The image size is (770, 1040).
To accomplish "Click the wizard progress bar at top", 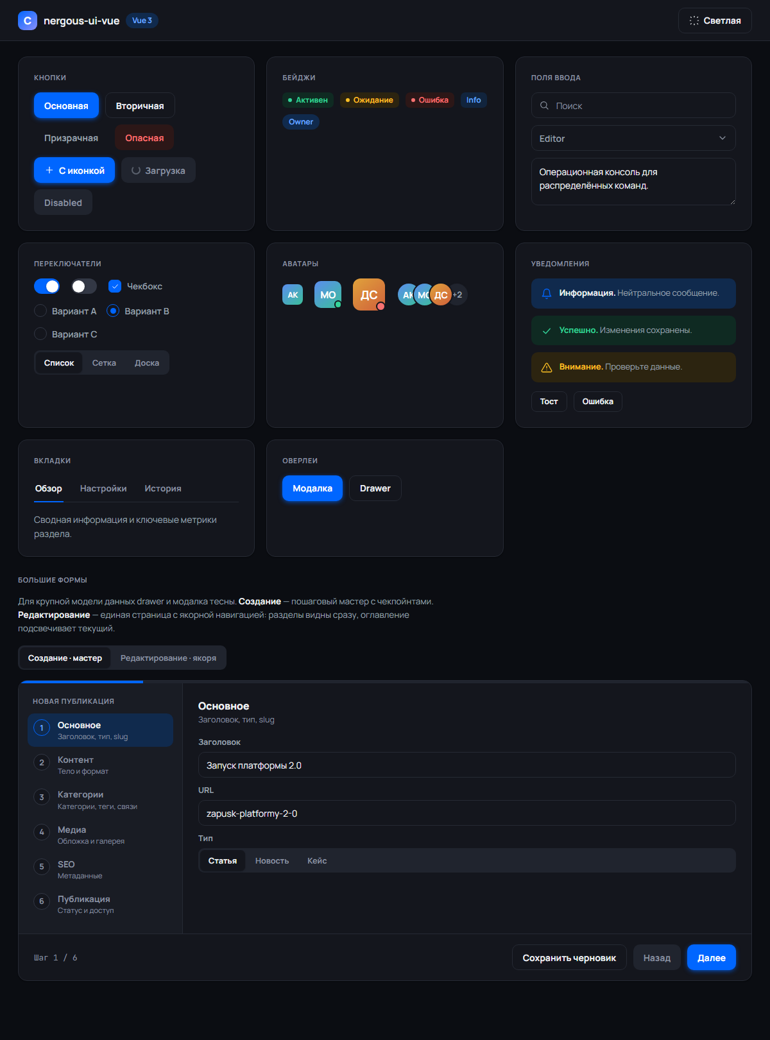I will (385, 681).
